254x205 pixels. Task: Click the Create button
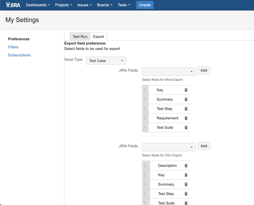(145, 5)
